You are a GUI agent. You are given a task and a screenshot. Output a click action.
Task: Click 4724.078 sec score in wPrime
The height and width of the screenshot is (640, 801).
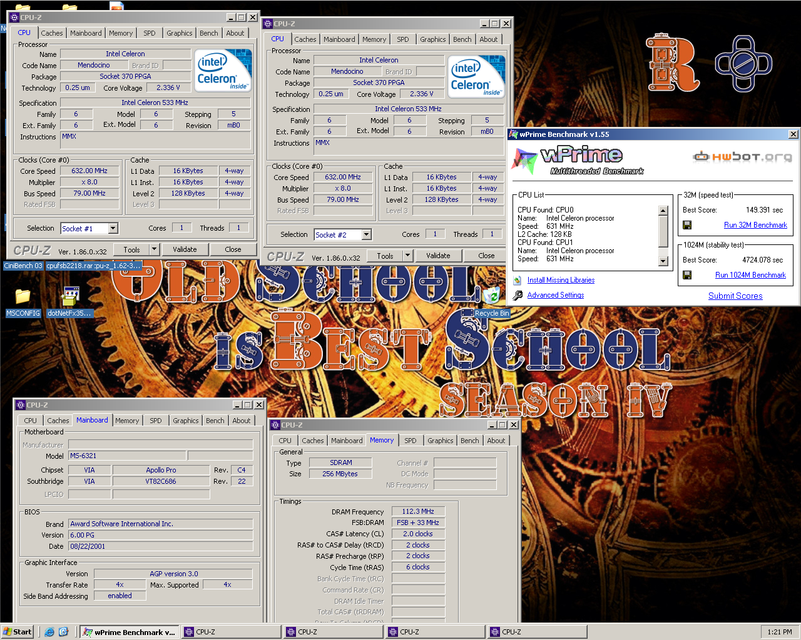[762, 260]
